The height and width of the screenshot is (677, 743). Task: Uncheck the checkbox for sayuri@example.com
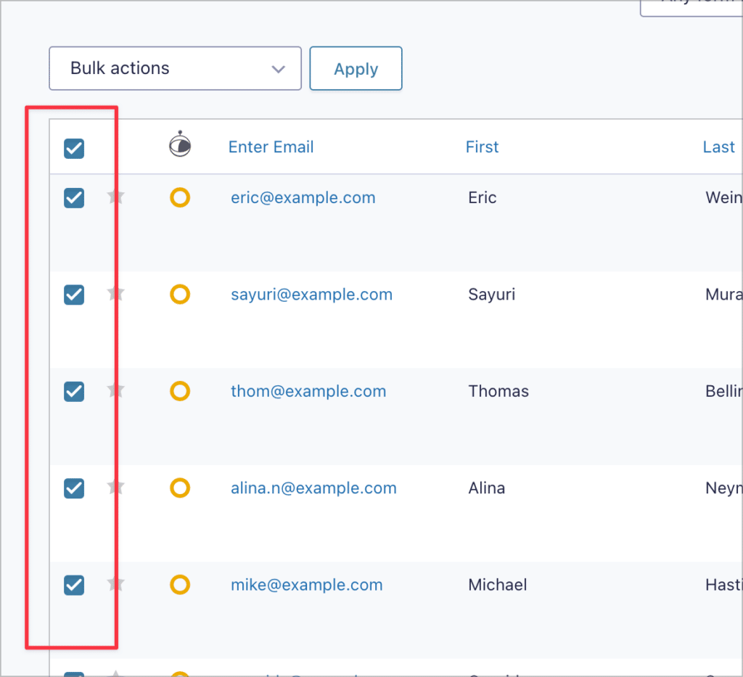coord(74,295)
